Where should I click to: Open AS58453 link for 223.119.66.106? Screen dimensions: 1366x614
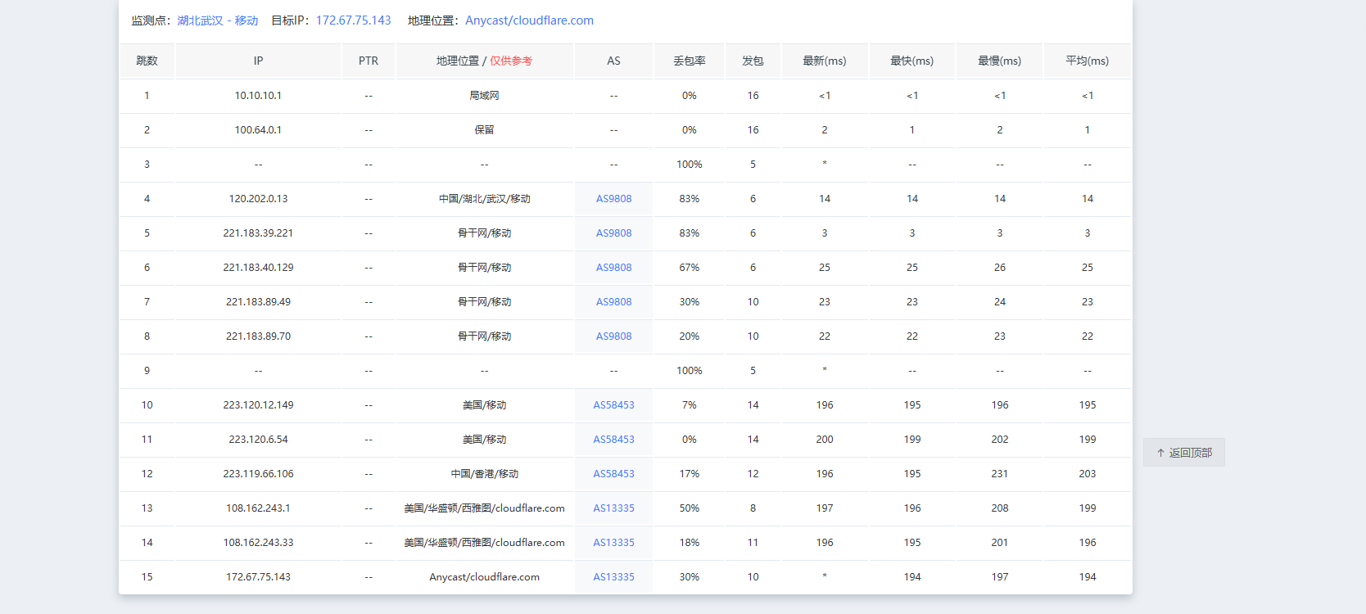614,474
